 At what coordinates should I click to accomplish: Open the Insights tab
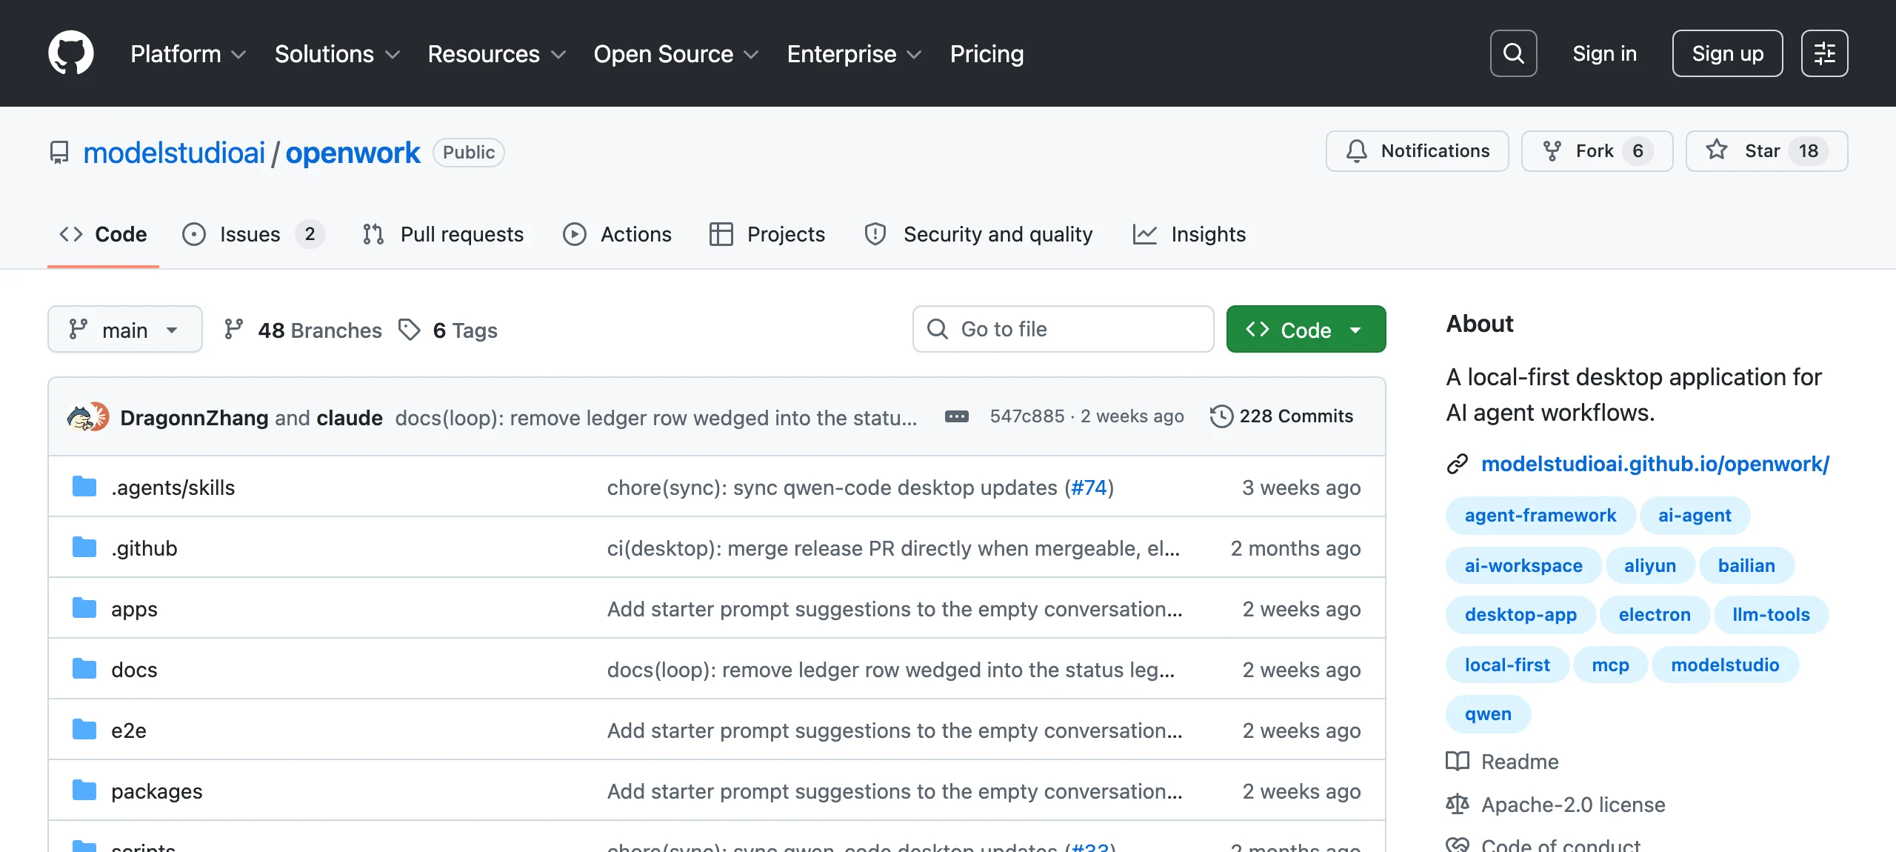(1189, 234)
